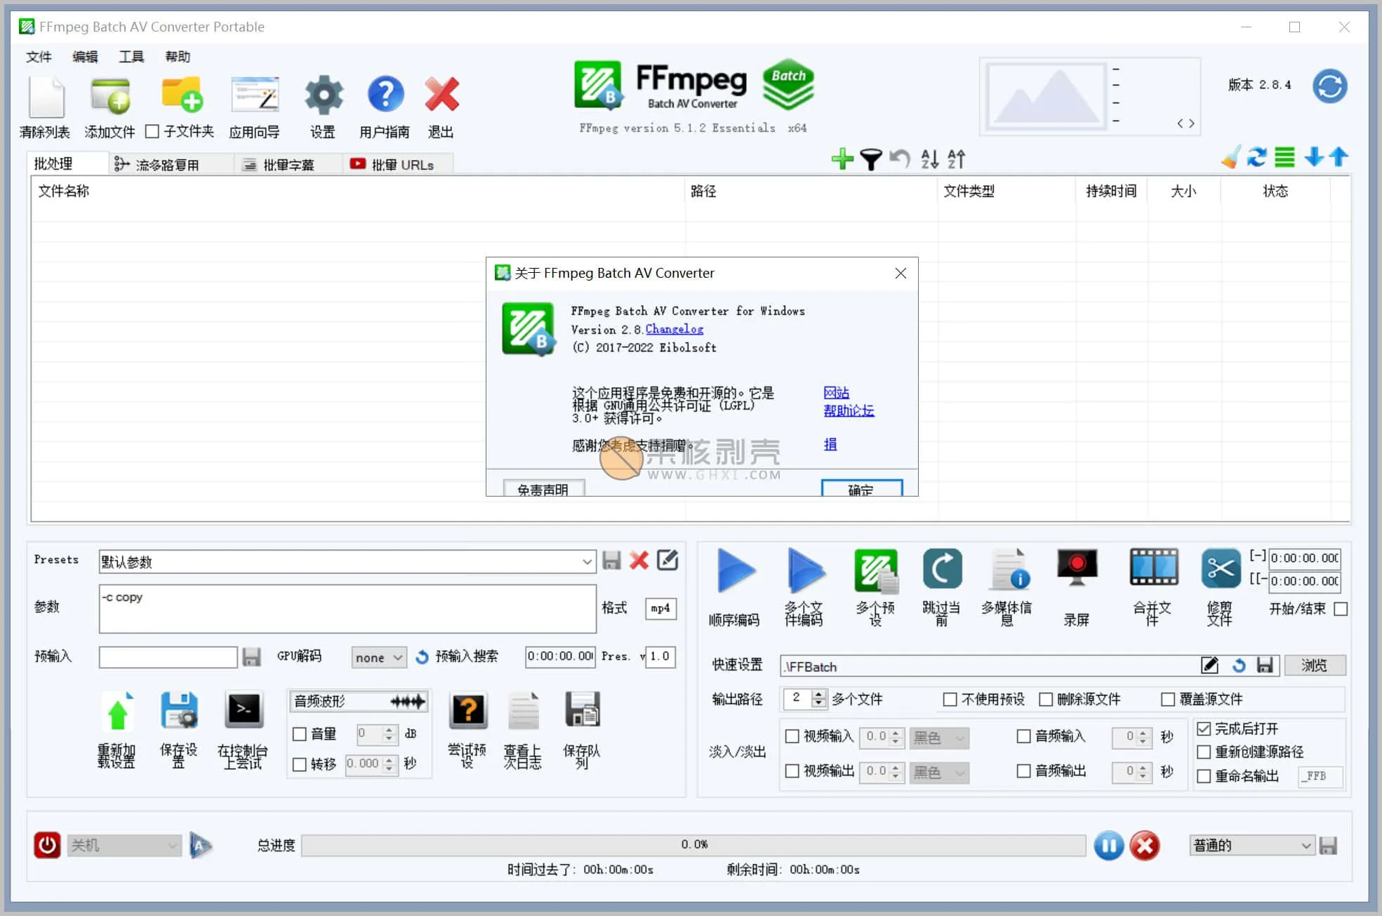Open the GPU解码 none dropdown

point(379,657)
